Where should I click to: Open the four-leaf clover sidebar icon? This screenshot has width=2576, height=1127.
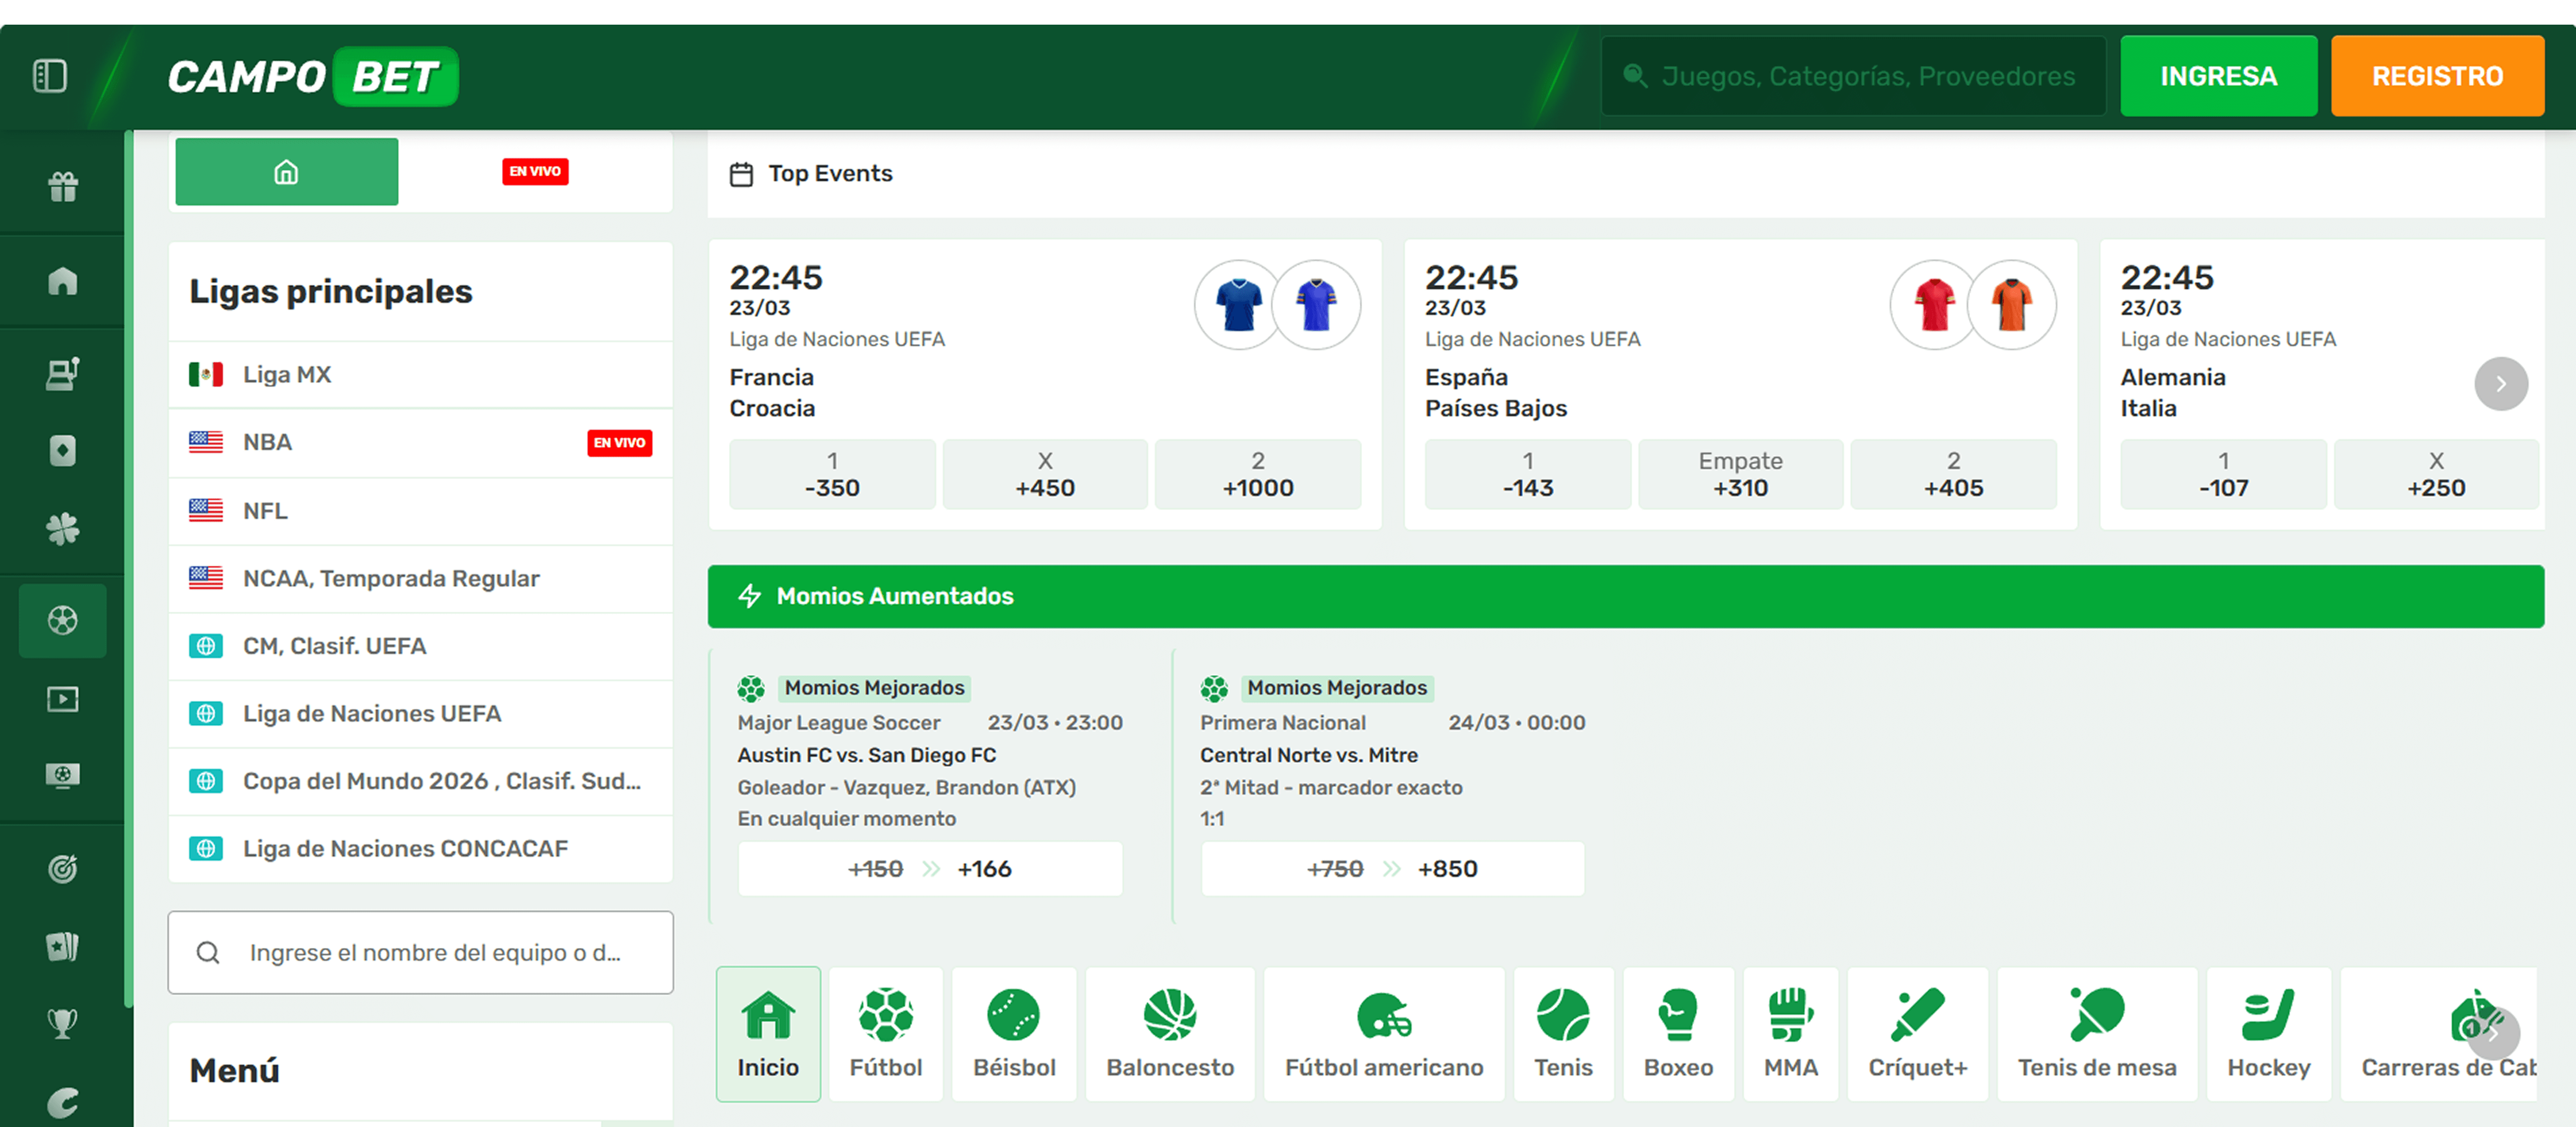(x=63, y=529)
